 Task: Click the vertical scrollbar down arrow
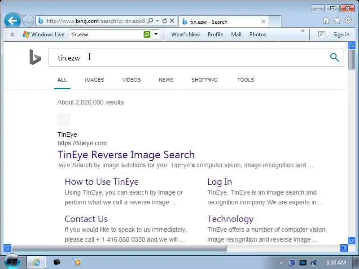coord(351,240)
